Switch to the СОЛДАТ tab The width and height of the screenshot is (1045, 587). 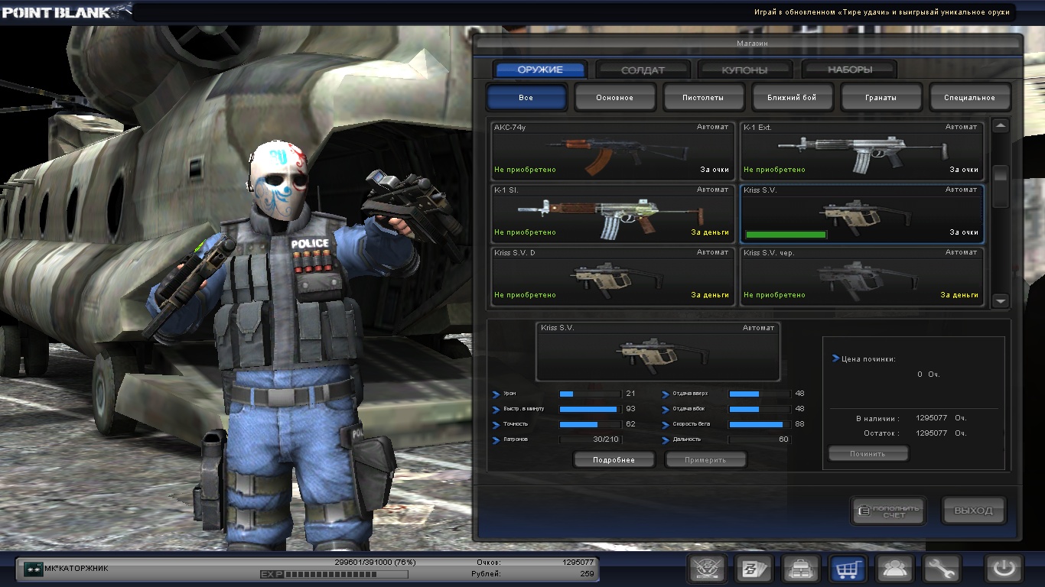click(643, 70)
